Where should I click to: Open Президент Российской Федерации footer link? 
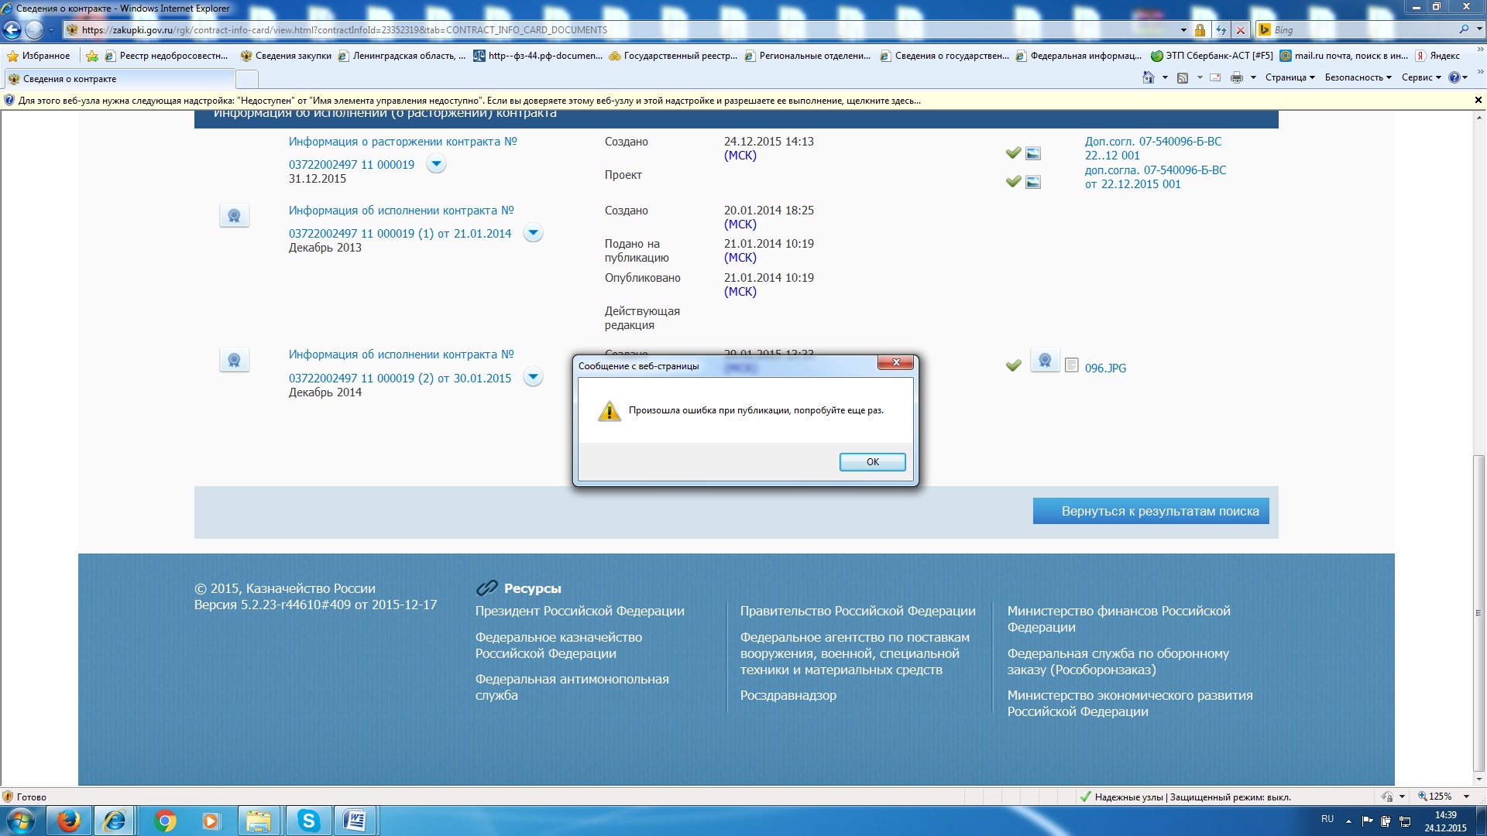[x=579, y=612]
